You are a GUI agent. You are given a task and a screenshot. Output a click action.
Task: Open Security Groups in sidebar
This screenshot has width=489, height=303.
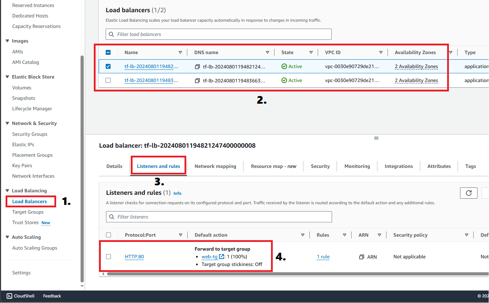pyautogui.click(x=30, y=134)
